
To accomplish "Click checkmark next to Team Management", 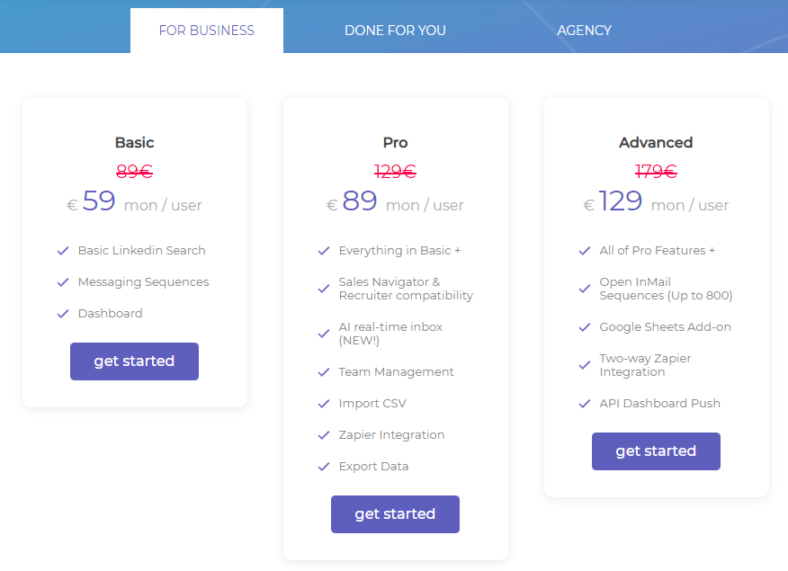I will pos(324,372).
